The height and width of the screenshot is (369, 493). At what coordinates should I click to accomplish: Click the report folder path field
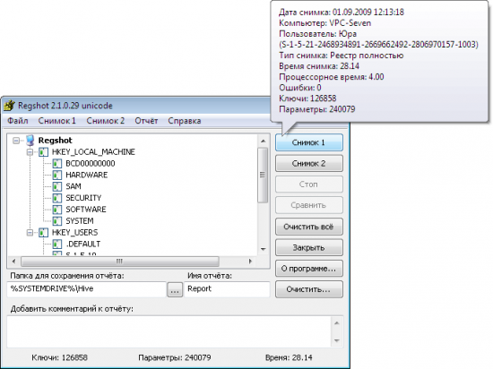pyautogui.click(x=86, y=289)
